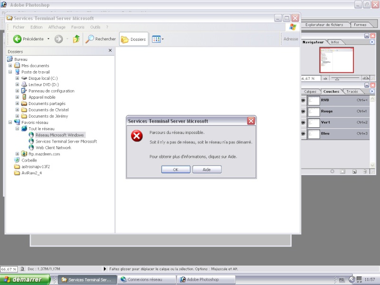Expand the Mes documents tree node
This screenshot has height=285, width=380.
[10, 66]
